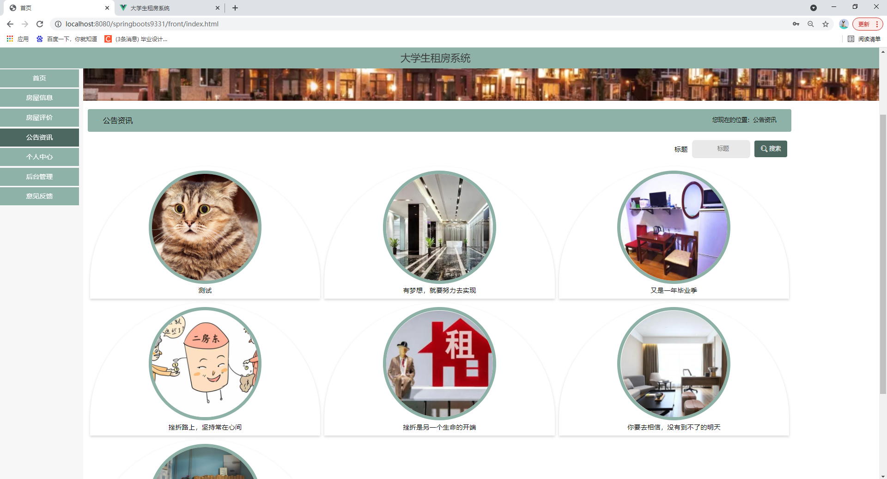Open the 阅读清单 reading list

point(864,39)
